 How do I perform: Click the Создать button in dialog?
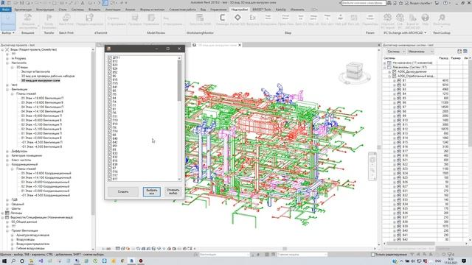point(123,191)
